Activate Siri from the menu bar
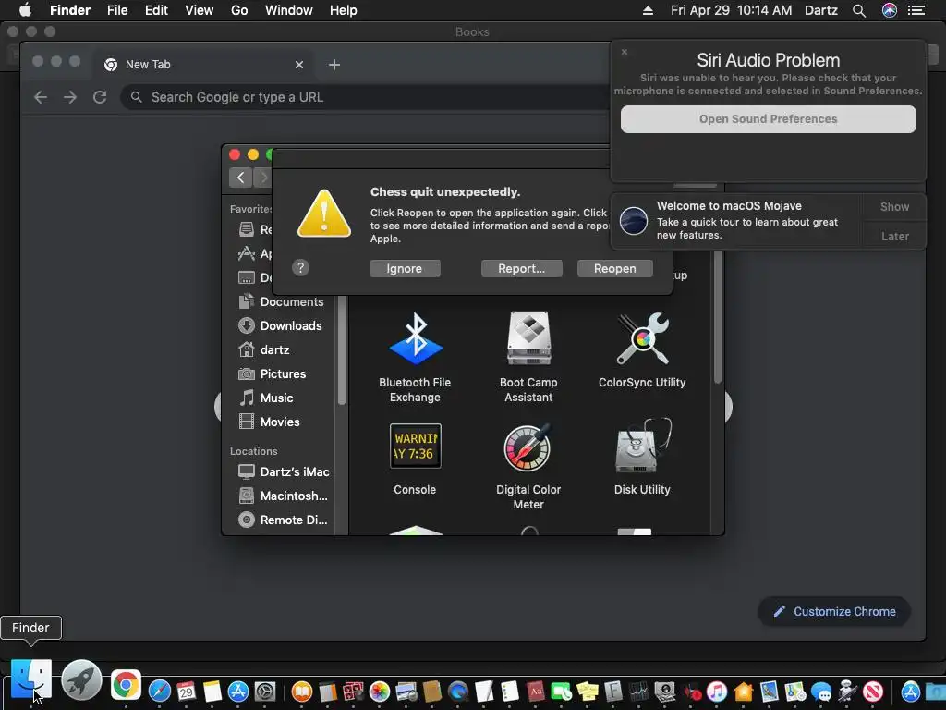Screen dimensions: 946x710 [x=890, y=10]
